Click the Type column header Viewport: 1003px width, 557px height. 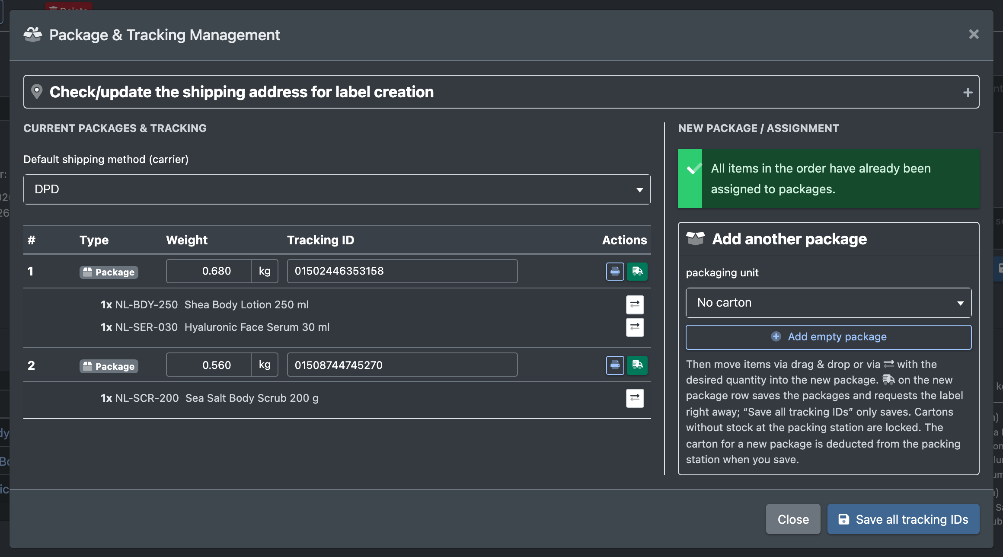94,240
